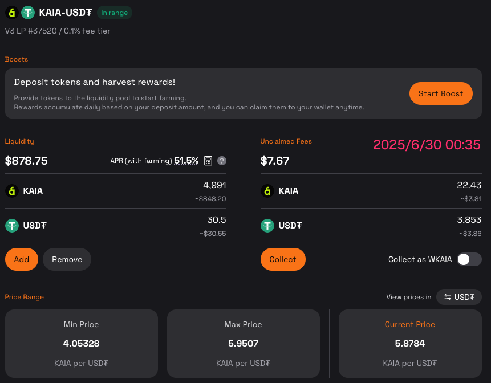The width and height of the screenshot is (491, 383).
Task: Click the ~$30.55 value
Action: coord(213,234)
